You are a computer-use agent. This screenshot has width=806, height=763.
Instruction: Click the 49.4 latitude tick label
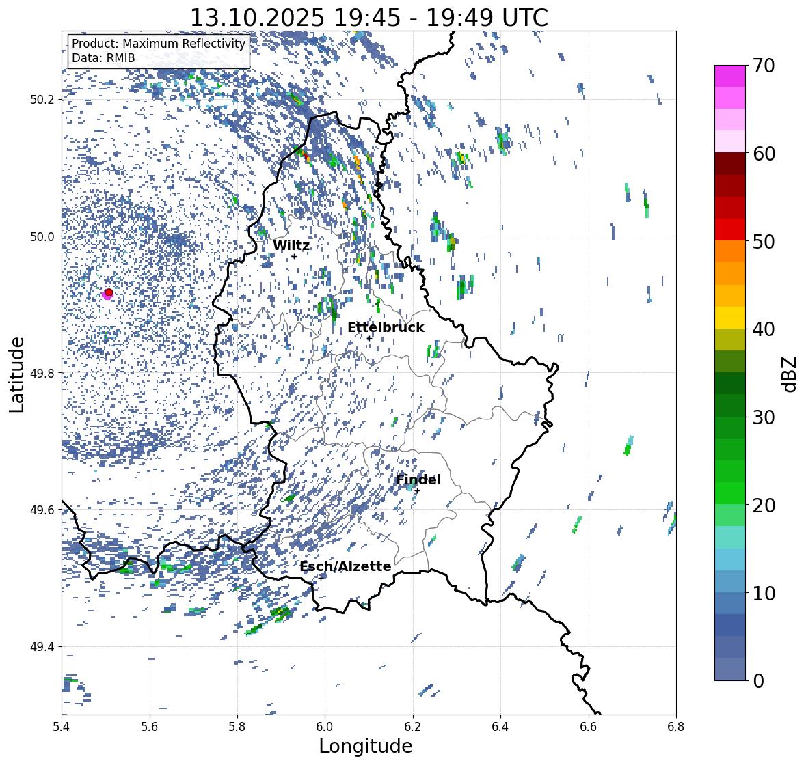42,647
